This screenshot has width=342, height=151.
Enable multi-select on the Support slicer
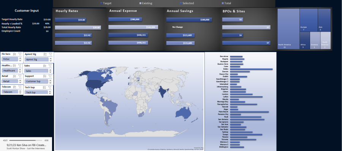[x=45, y=76]
